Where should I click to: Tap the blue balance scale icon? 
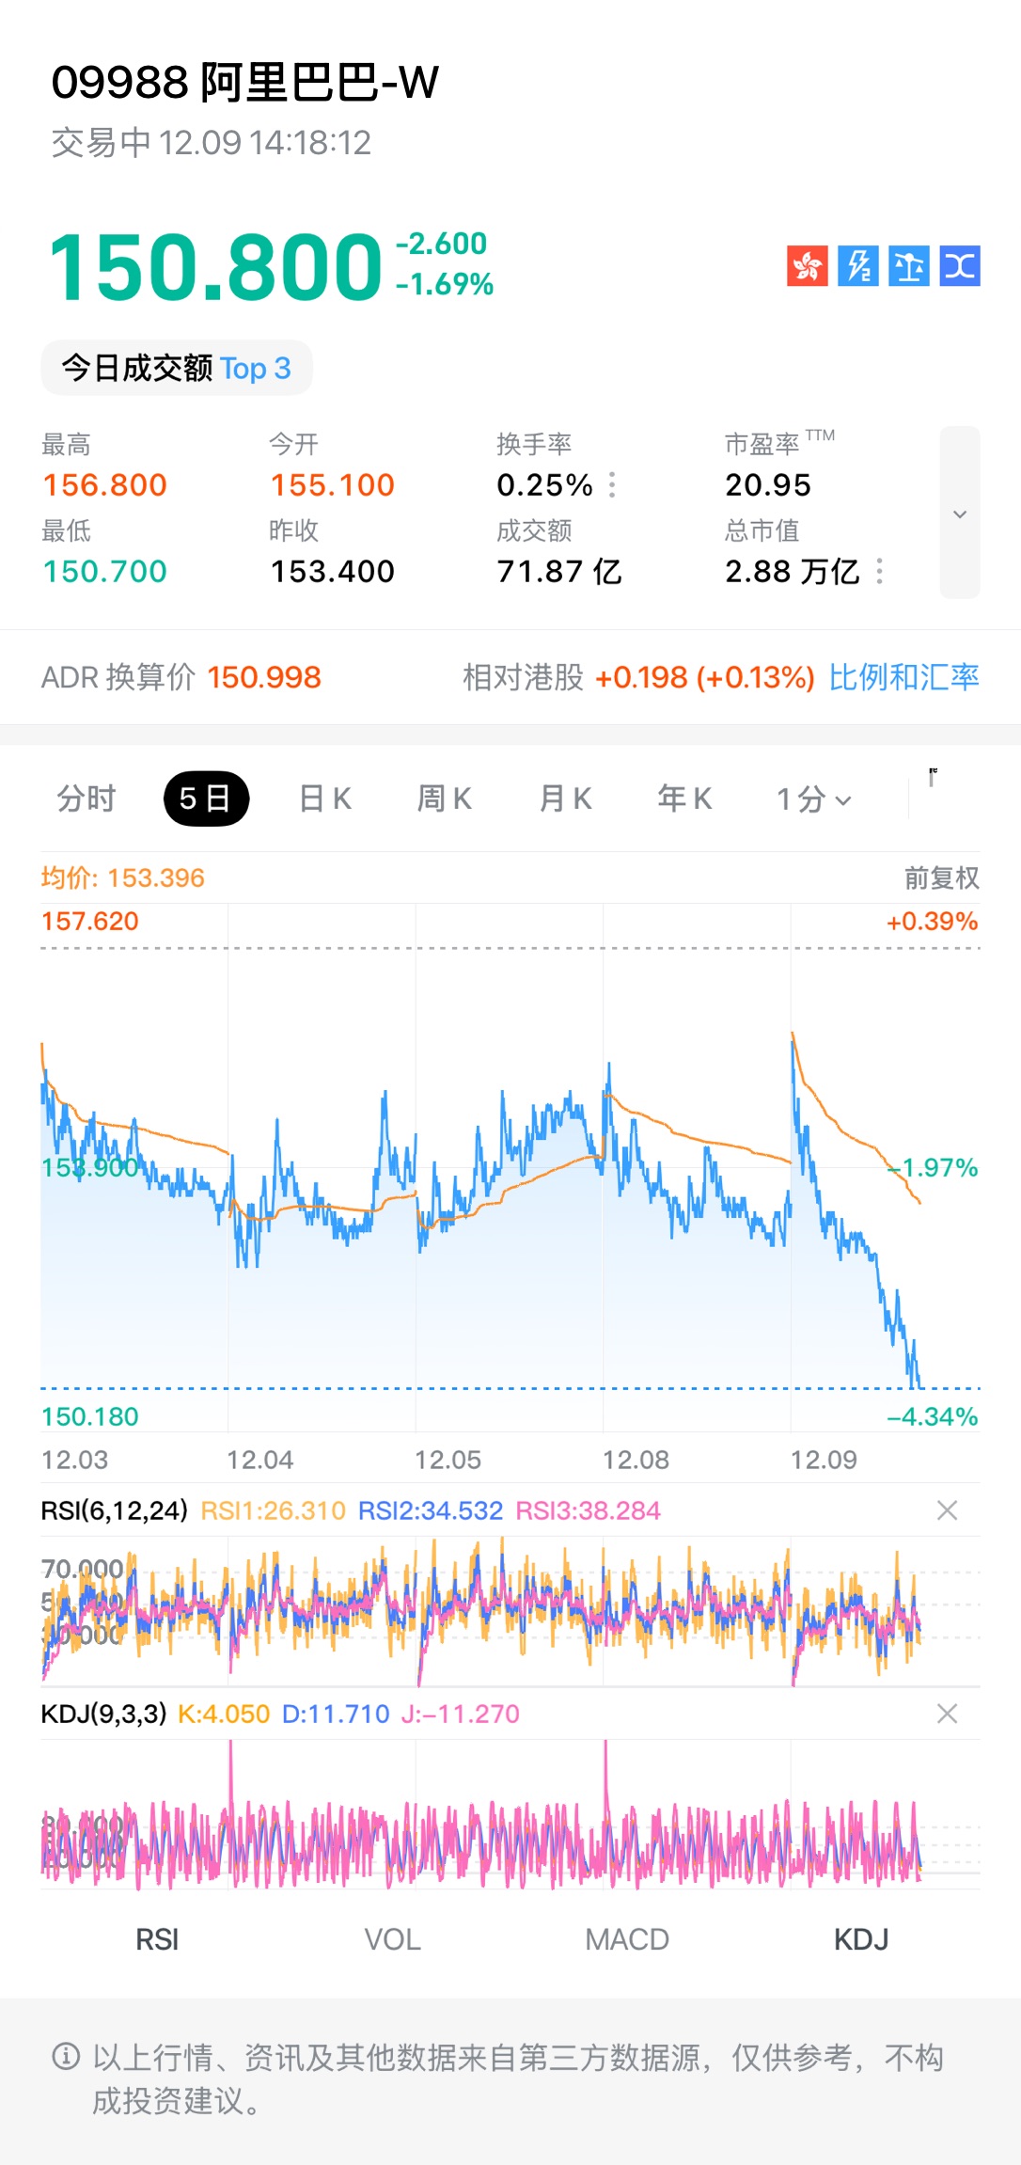[x=908, y=266]
